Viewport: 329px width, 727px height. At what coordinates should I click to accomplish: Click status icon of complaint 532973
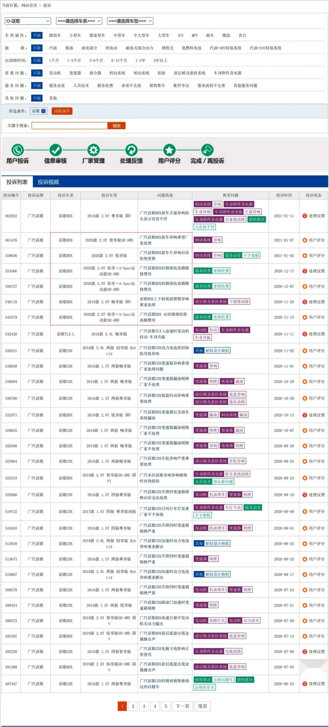pos(305,415)
